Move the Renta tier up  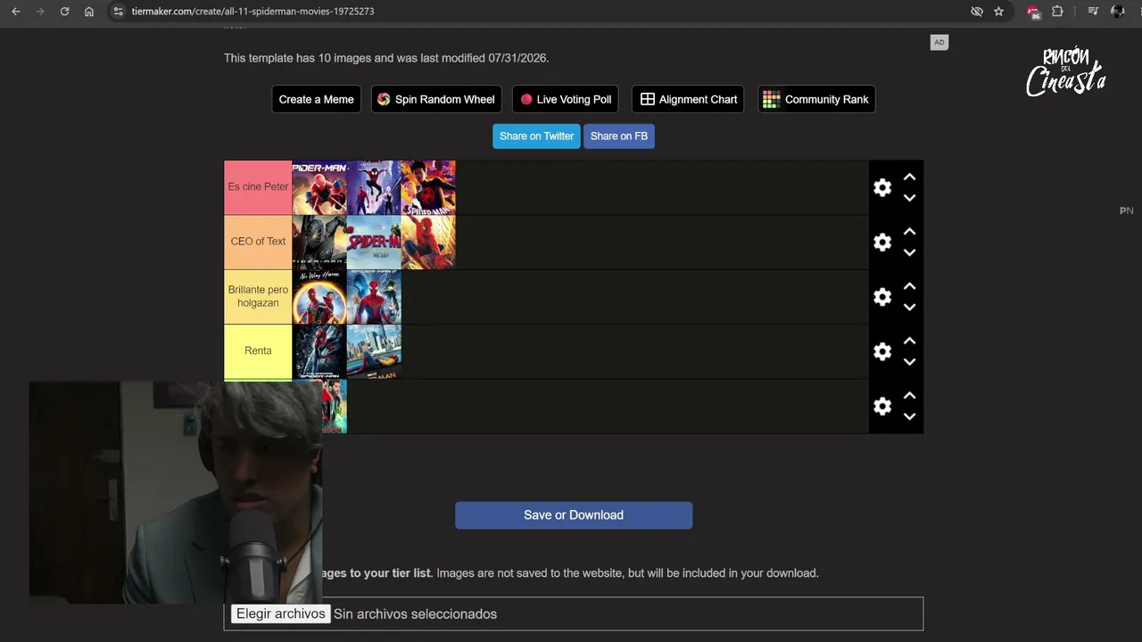tap(909, 342)
